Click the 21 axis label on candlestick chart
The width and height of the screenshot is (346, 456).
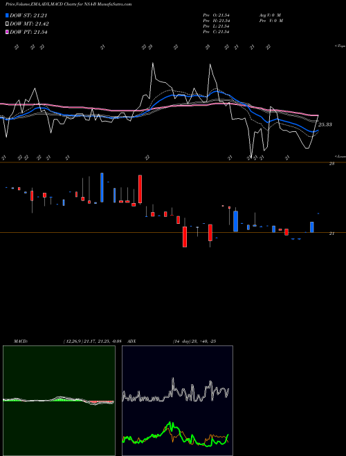coord(331,234)
